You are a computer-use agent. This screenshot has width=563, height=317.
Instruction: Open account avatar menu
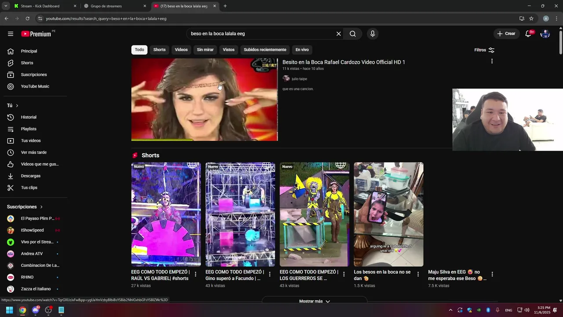pos(545,34)
